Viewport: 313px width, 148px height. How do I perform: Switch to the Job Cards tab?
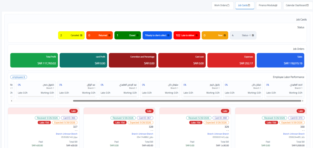click(245, 5)
